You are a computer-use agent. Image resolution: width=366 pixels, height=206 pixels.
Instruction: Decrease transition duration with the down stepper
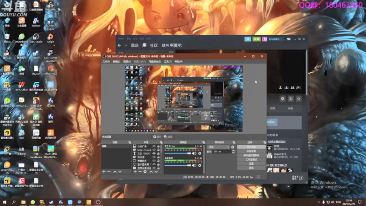coord(233,153)
